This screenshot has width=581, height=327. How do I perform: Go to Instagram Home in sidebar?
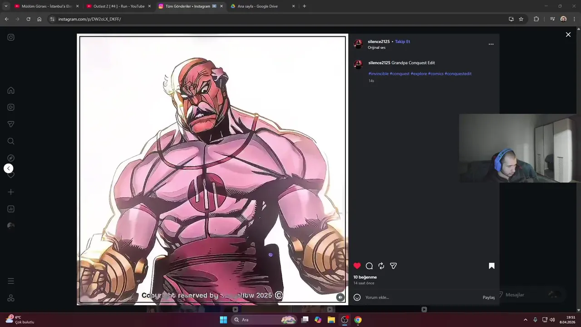point(11,90)
